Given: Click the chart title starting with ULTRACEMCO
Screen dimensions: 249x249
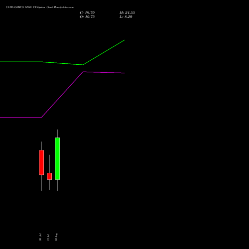Looking at the screenshot, I should point(40,7).
